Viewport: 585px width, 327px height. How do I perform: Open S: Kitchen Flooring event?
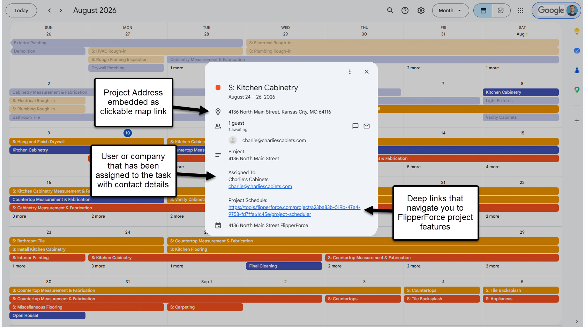tap(363, 249)
